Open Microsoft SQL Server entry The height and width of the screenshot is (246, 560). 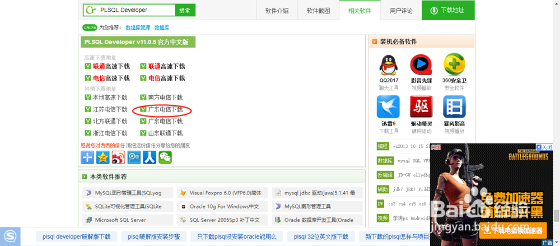click(128, 220)
